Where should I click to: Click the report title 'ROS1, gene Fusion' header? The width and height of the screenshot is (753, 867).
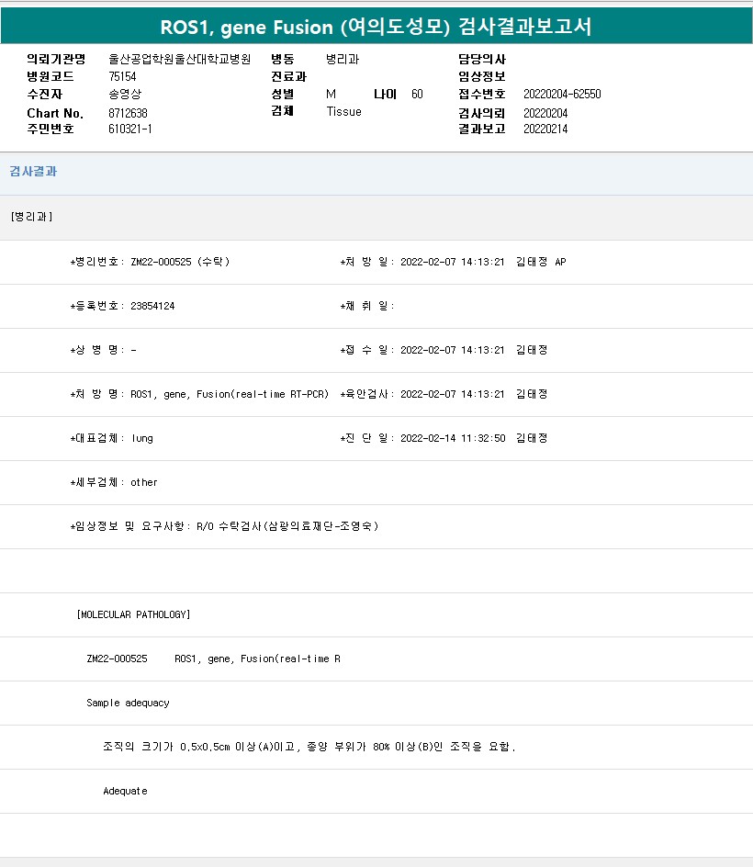pyautogui.click(x=376, y=27)
